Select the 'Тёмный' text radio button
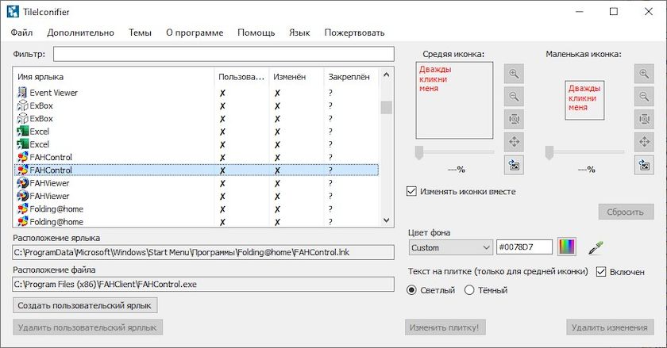 [x=469, y=290]
